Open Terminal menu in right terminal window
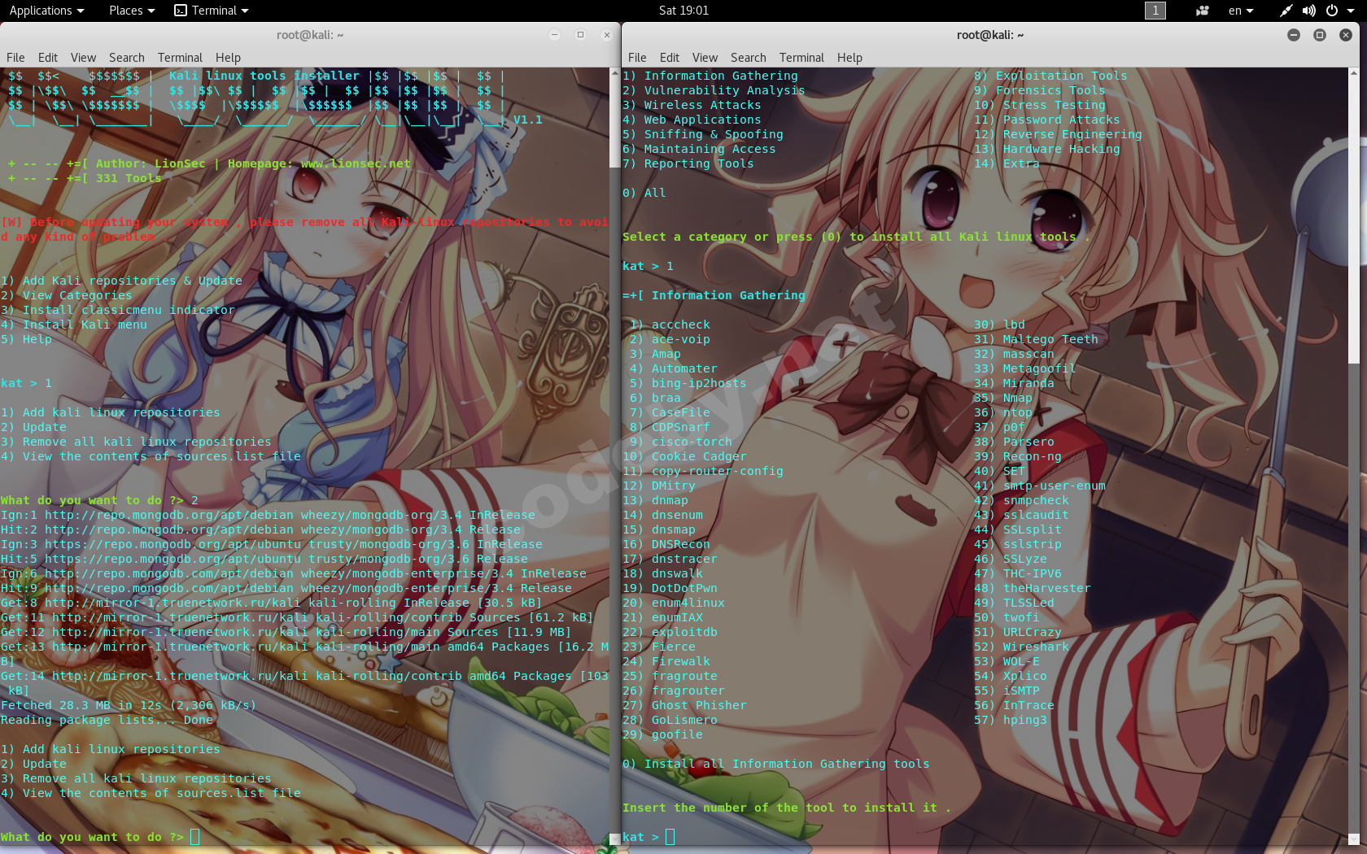Screen dimensions: 1367x854 (801, 58)
